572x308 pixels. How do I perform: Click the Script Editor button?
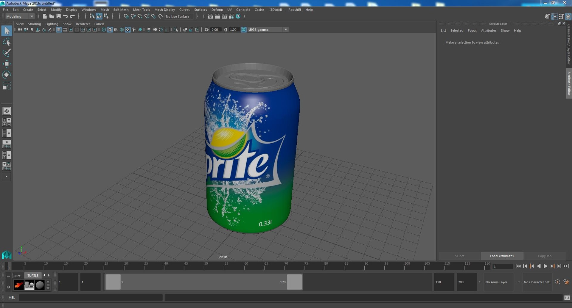[x=567, y=297]
